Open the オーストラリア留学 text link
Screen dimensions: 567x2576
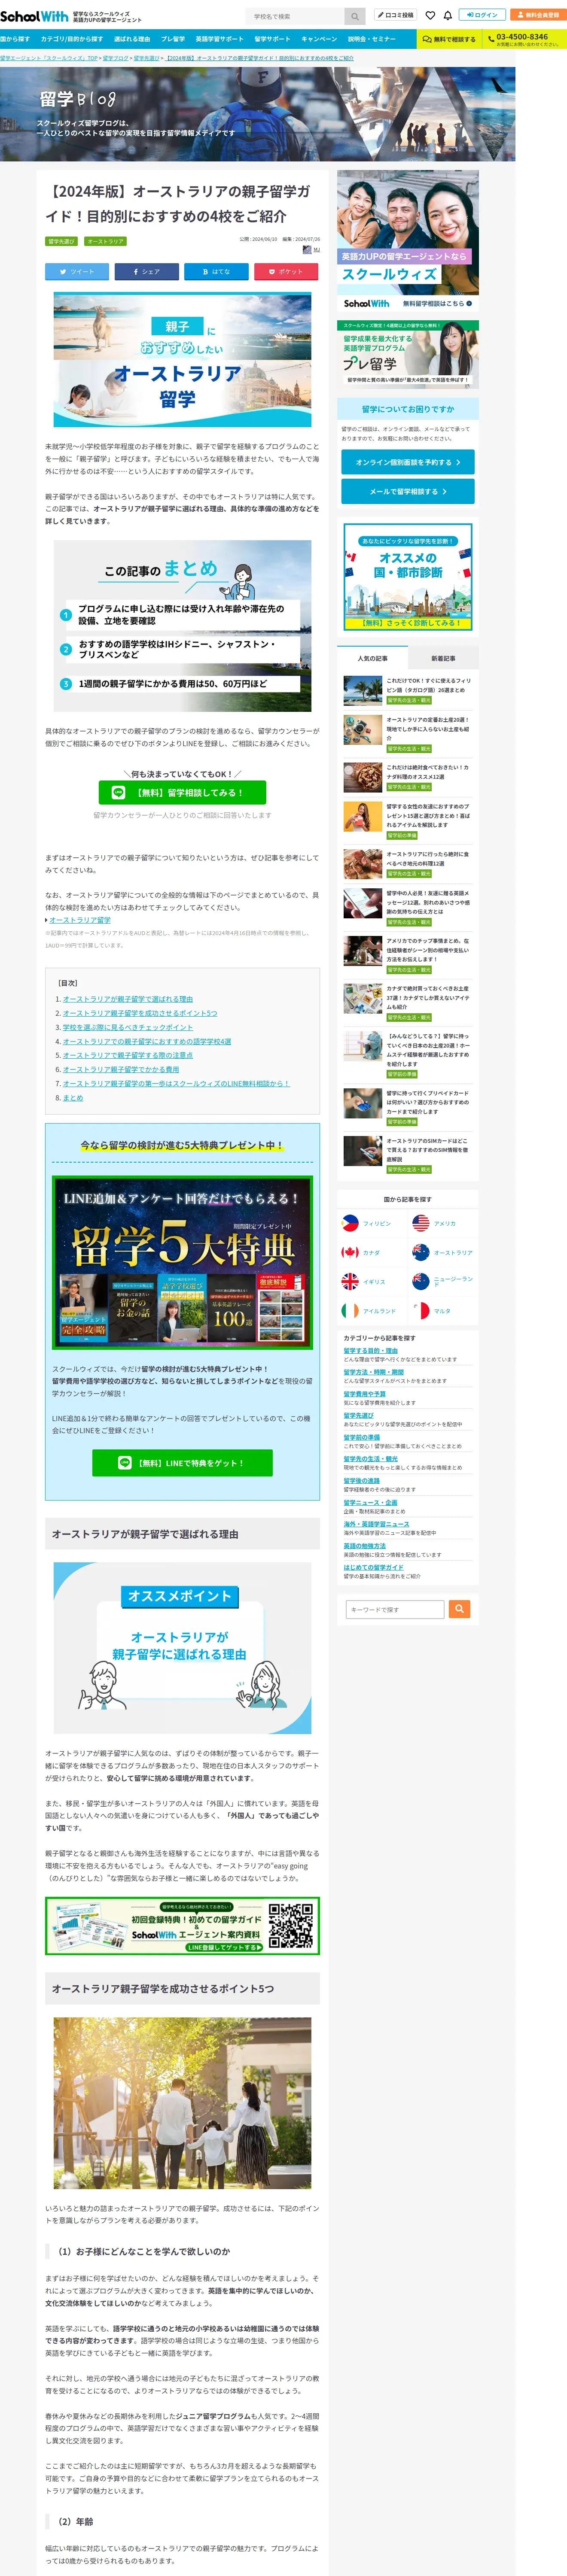(80, 919)
